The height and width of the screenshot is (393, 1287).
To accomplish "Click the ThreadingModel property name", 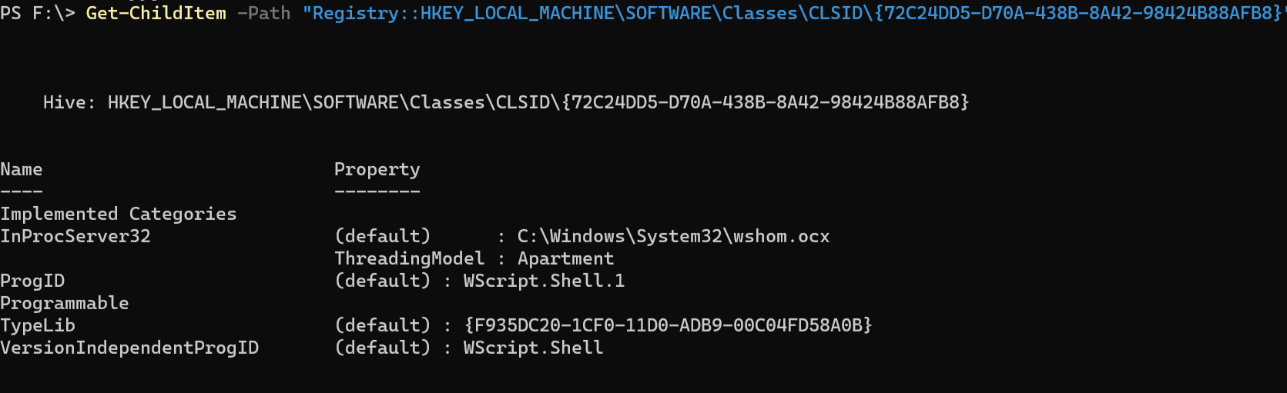I will [x=409, y=258].
